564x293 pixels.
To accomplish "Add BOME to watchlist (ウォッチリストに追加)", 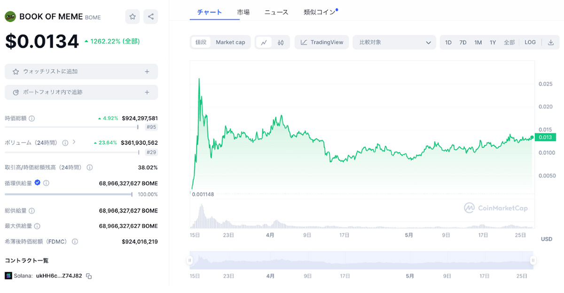I will coord(81,71).
